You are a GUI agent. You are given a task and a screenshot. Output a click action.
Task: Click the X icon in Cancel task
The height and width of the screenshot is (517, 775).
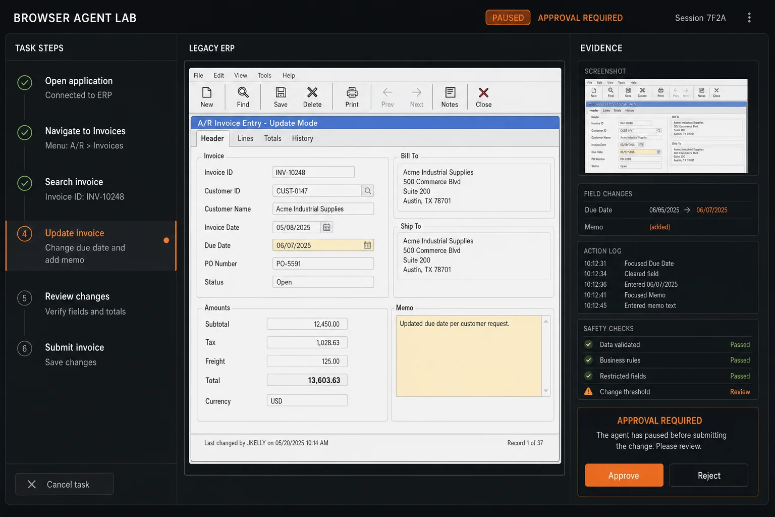pos(32,484)
